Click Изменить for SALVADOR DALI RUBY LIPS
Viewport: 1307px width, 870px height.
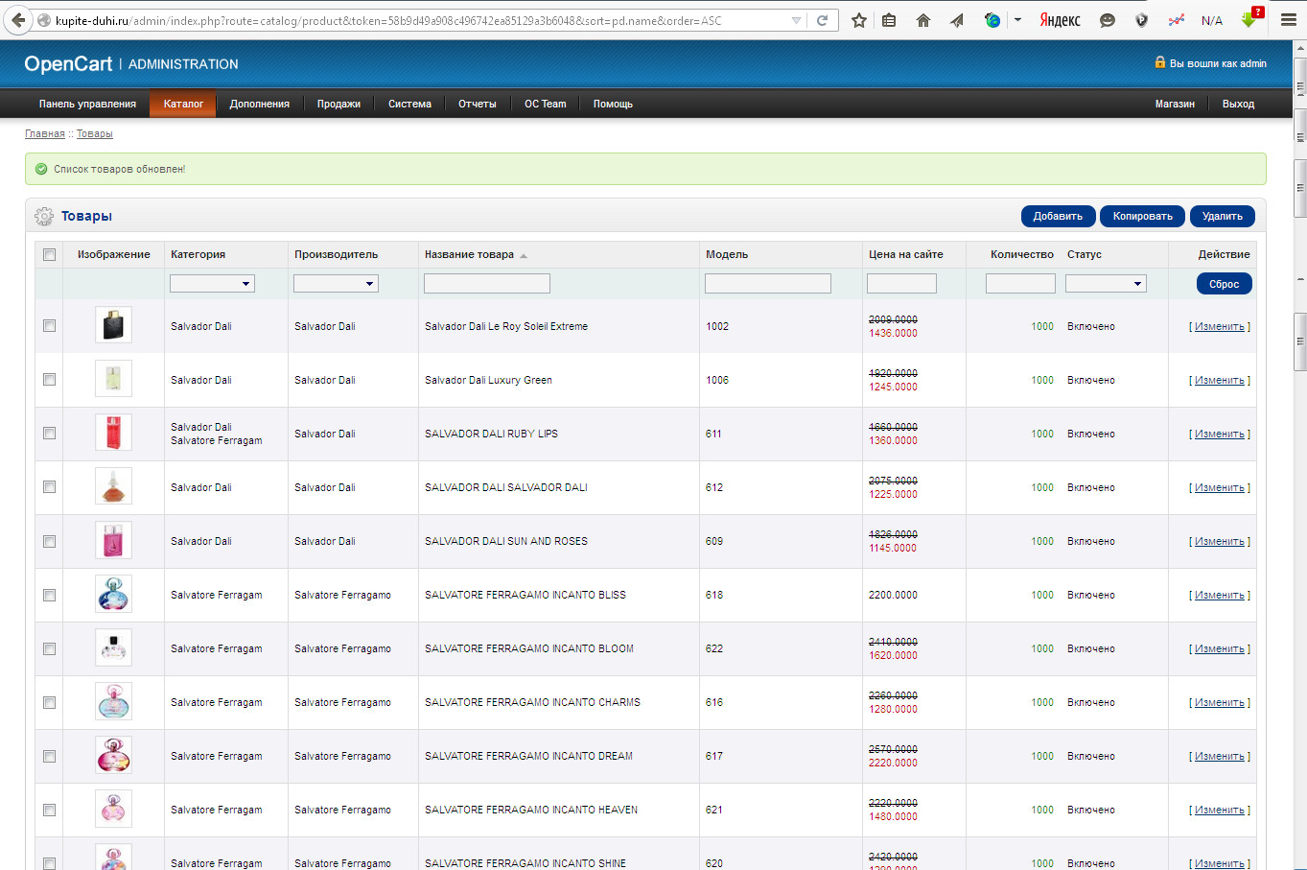(1220, 434)
